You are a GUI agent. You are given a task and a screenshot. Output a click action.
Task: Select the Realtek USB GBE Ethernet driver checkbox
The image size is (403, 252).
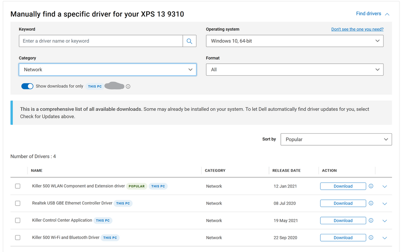pyautogui.click(x=18, y=203)
